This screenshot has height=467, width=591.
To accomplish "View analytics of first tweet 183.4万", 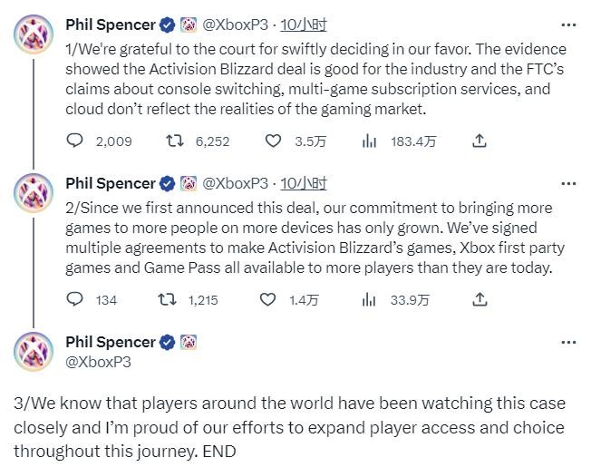I will [x=369, y=141].
